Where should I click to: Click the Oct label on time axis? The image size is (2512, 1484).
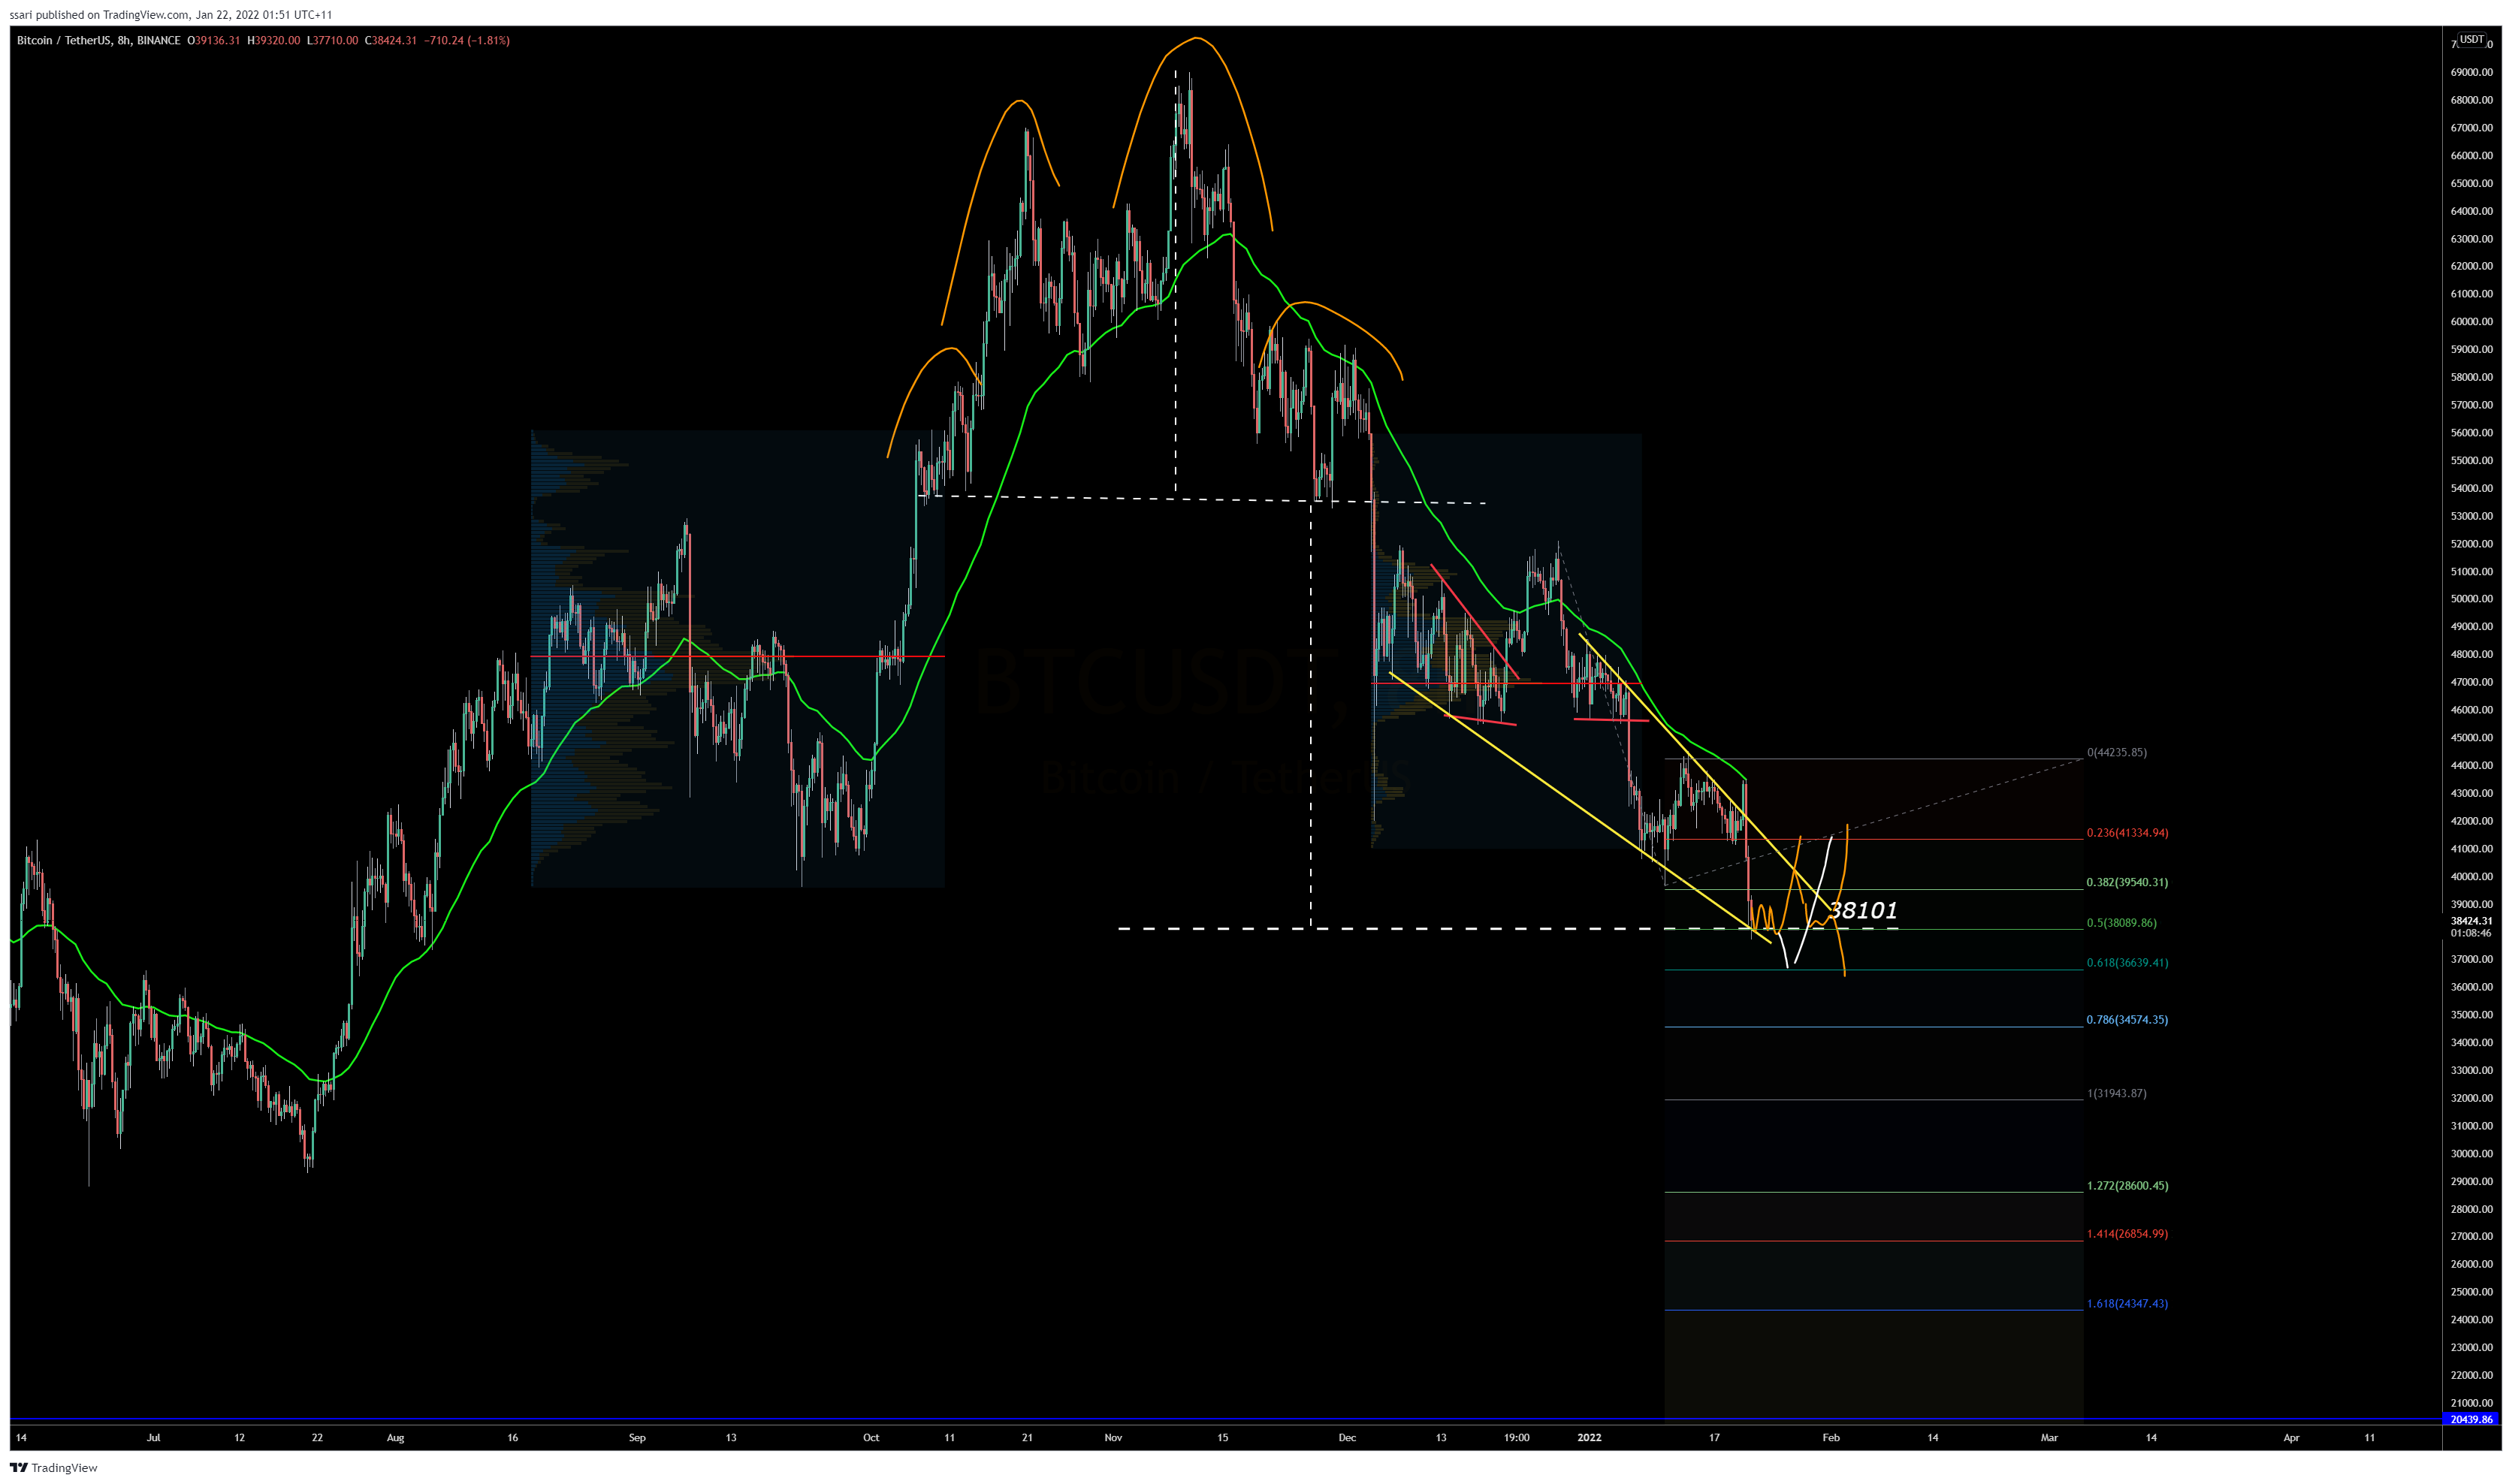point(871,1437)
